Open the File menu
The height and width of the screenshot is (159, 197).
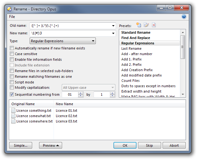(12, 17)
